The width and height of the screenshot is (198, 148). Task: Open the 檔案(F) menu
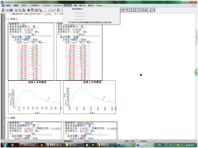click(x=8, y=5)
